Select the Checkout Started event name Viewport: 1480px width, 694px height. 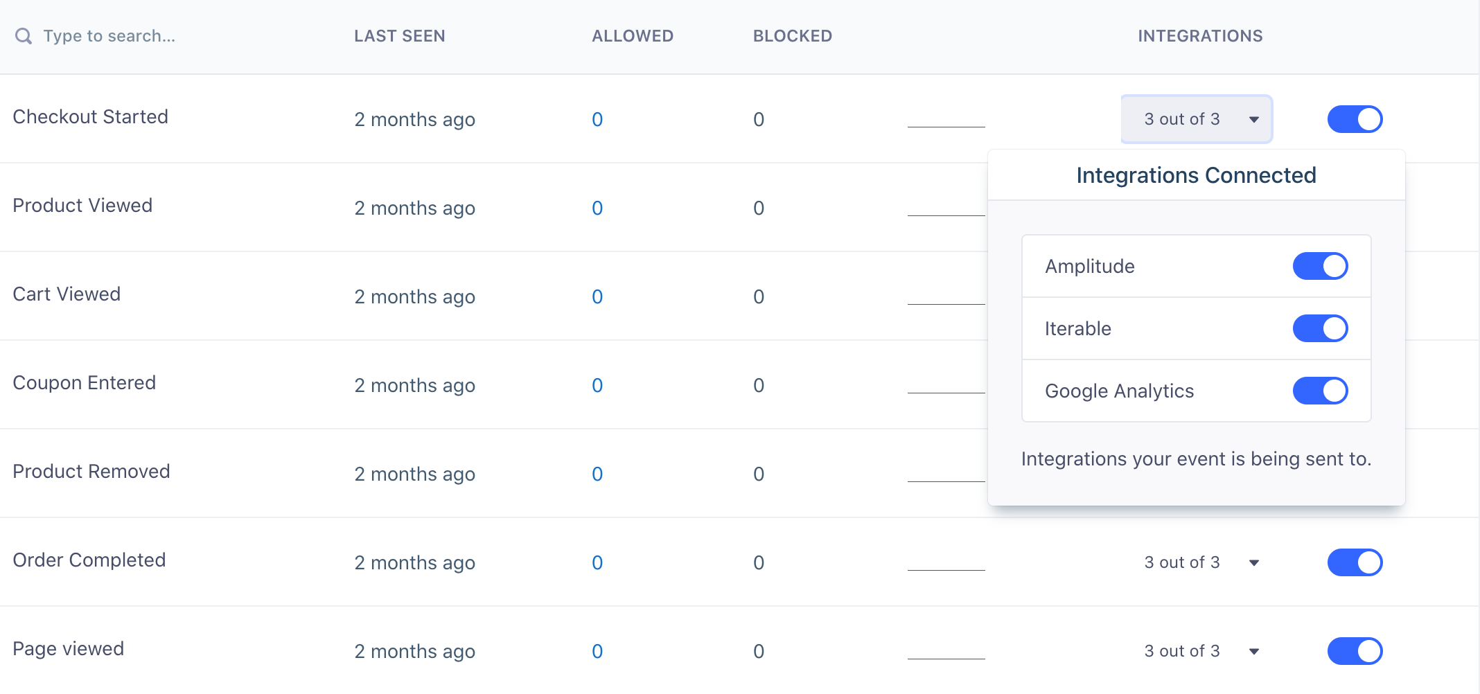90,116
